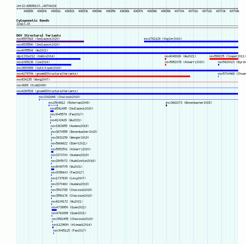
Task: Click nsv5952078 (Almarri2020) label
Action: tap(185, 62)
